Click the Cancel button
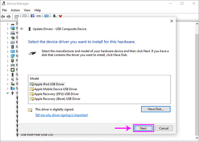 click(x=164, y=128)
